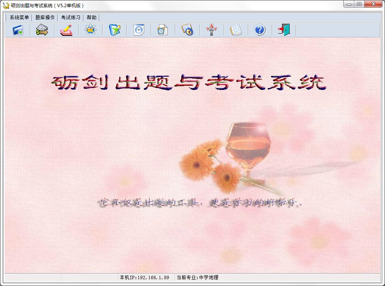Image resolution: width=385 pixels, height=286 pixels.
Task: Click the 本机IP:192.168.1.99 status entry
Action: pos(144,277)
